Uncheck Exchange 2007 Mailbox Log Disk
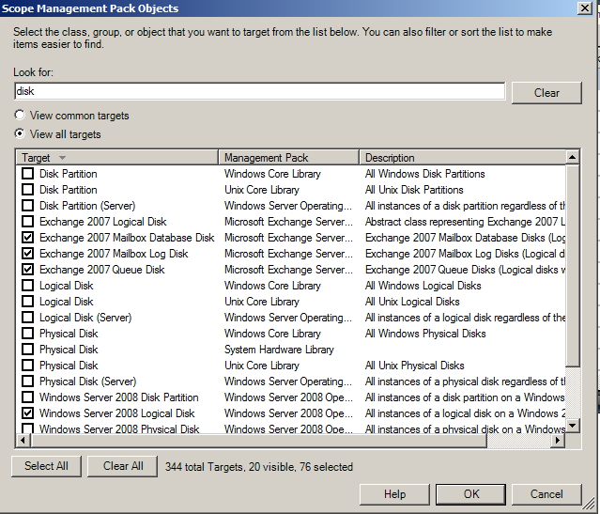Viewport: 600px width, 514px height. (x=27, y=254)
